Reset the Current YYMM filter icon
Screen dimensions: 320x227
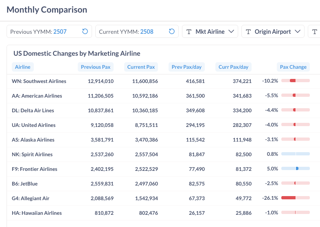click(x=172, y=31)
